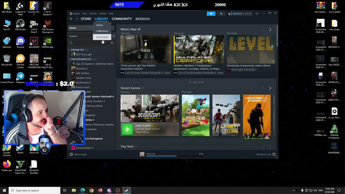This screenshot has height=194, width=345.
Task: Click the Windows Start button
Action: 4,190
